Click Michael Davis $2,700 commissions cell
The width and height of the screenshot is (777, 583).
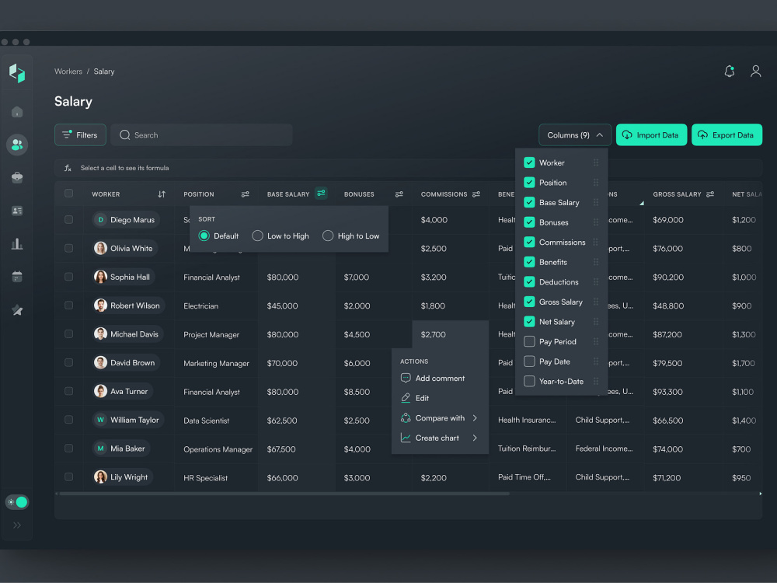point(451,334)
